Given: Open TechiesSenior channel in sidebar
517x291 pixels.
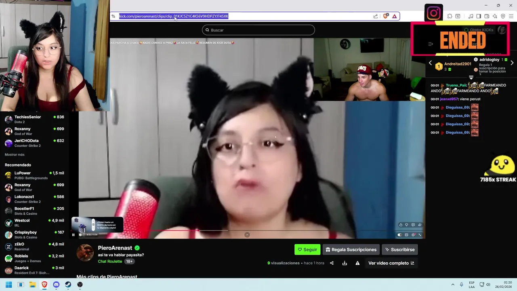Looking at the screenshot, I should coord(35,119).
